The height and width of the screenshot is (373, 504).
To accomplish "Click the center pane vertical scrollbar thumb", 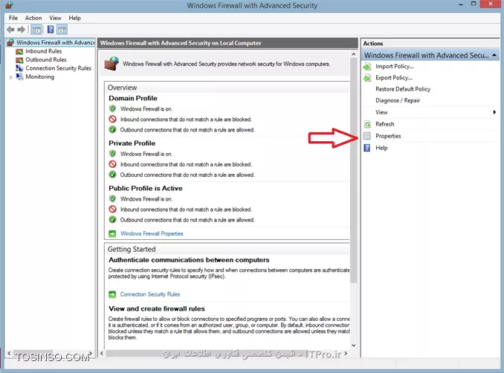I will 354,170.
